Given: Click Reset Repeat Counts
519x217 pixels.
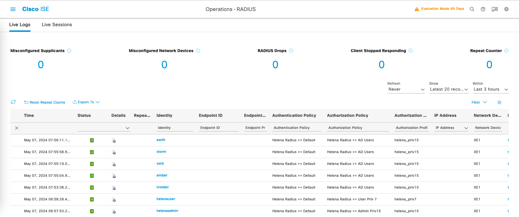Looking at the screenshot, I should click(x=45, y=102).
